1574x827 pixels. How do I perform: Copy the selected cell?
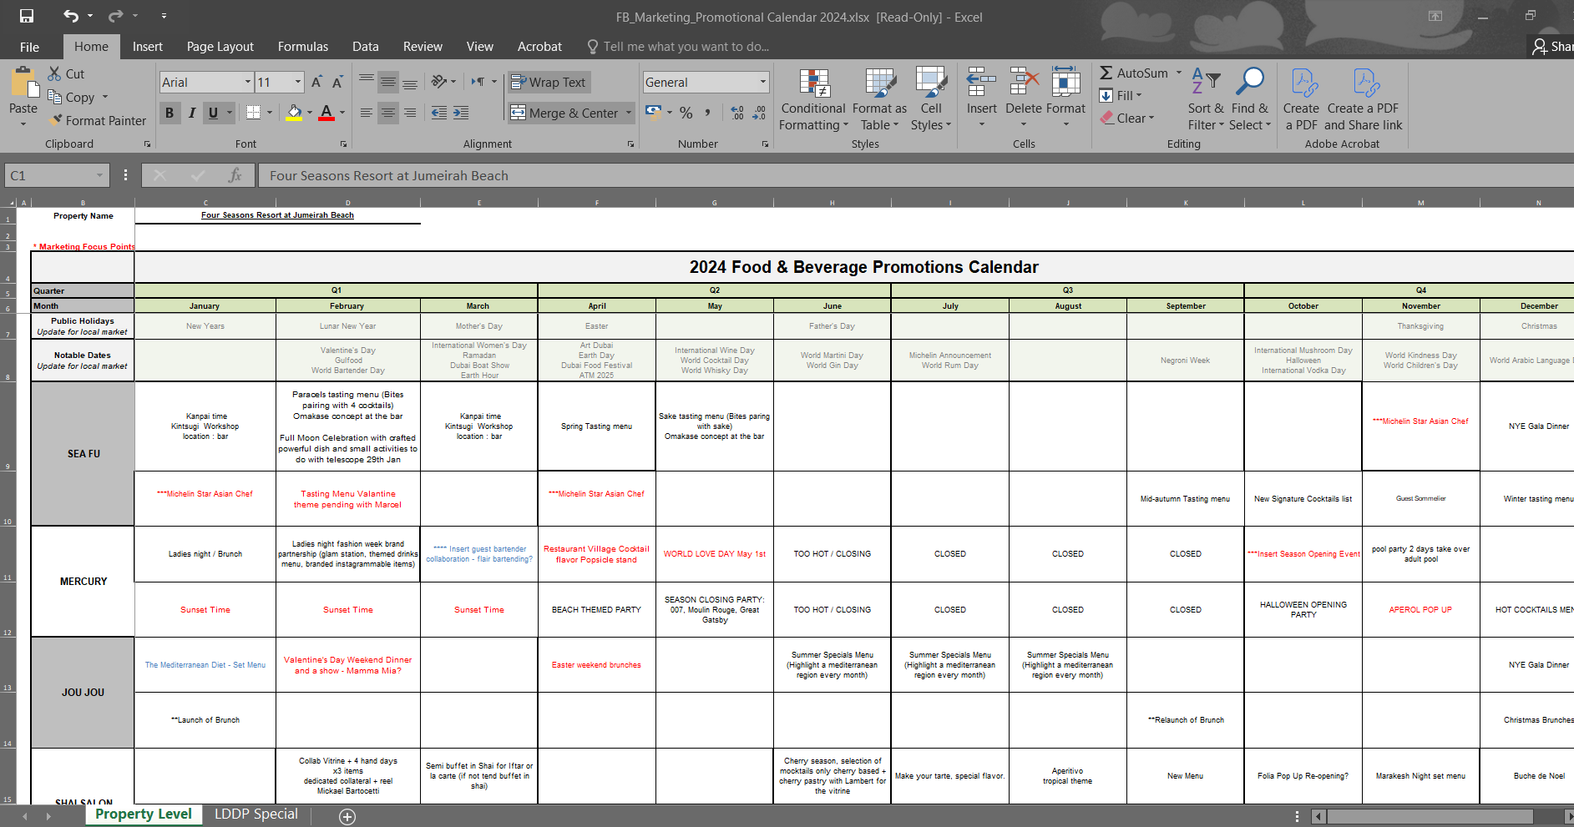71,97
